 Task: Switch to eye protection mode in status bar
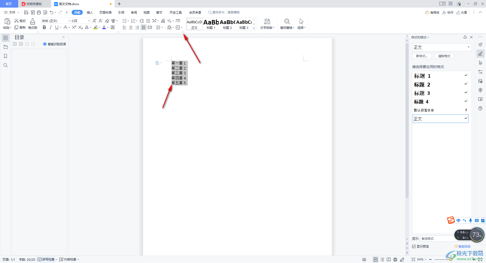click(364, 259)
